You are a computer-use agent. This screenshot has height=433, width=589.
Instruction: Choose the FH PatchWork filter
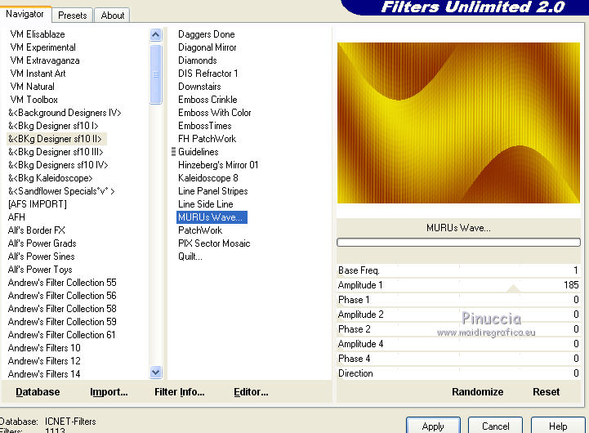tap(207, 139)
